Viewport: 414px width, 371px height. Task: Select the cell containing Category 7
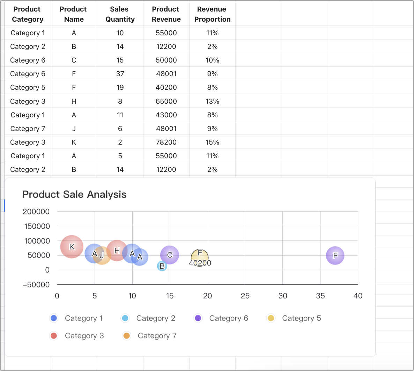pos(28,129)
